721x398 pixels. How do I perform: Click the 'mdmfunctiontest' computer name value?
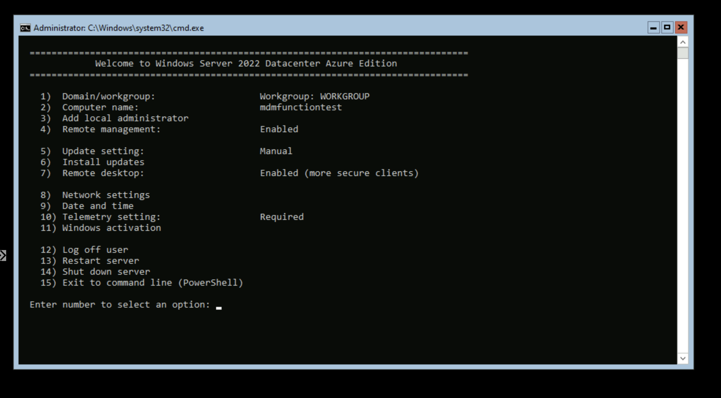click(301, 107)
